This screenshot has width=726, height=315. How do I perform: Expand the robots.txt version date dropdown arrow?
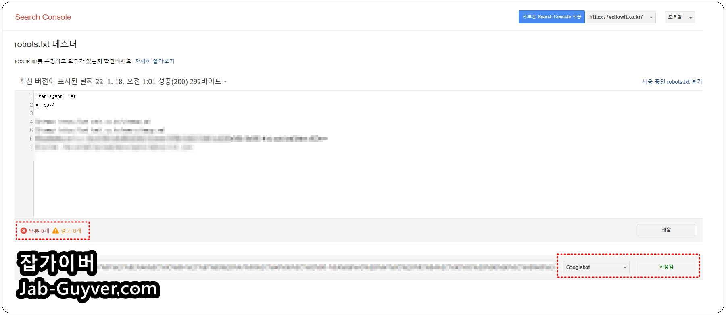coord(225,81)
